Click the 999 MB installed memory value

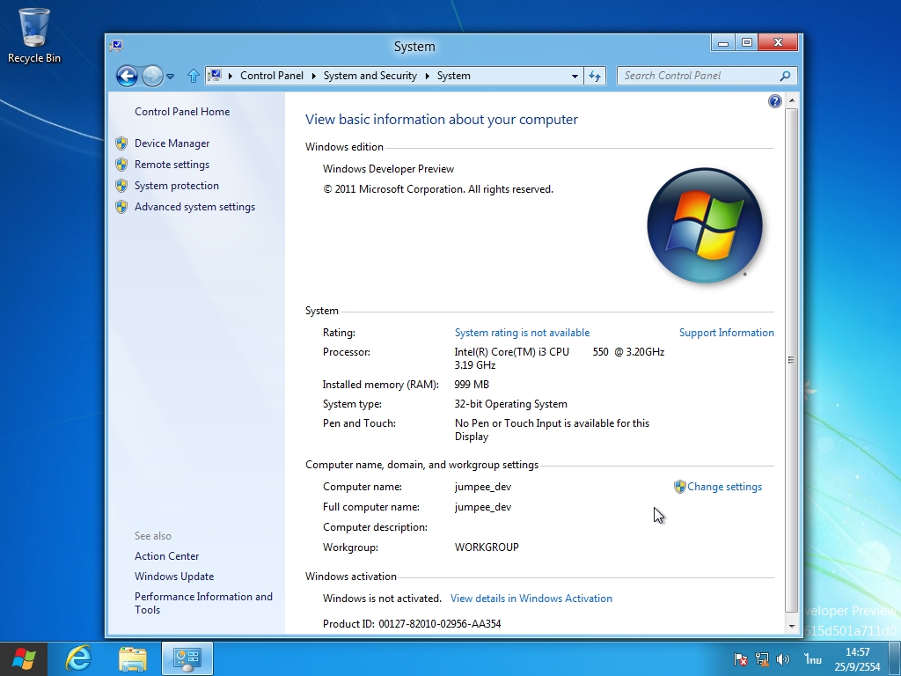point(472,385)
